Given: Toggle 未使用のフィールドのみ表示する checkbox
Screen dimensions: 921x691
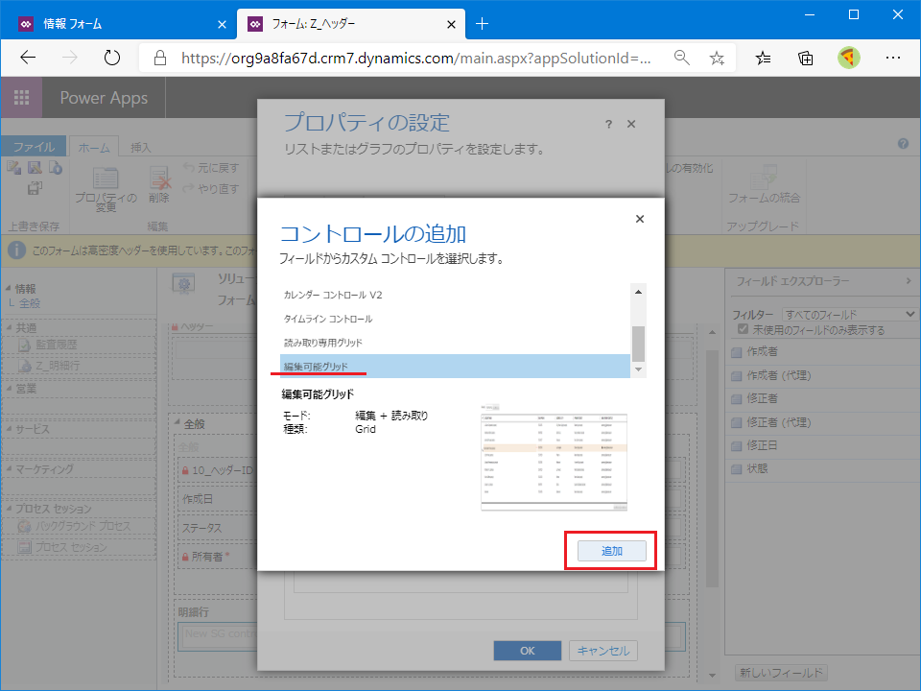Looking at the screenshot, I should (x=743, y=329).
